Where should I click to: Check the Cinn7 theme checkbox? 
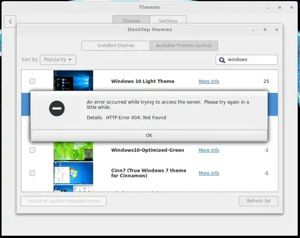32,173
